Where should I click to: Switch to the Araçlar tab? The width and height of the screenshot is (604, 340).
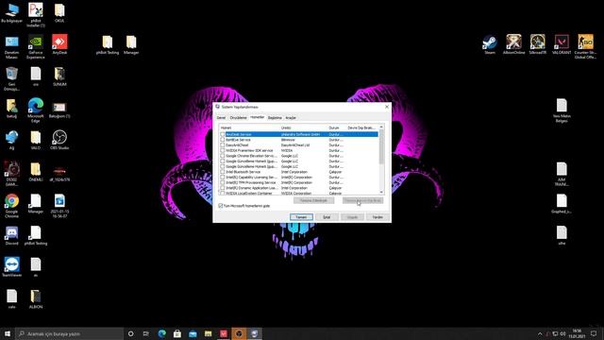[x=291, y=117]
